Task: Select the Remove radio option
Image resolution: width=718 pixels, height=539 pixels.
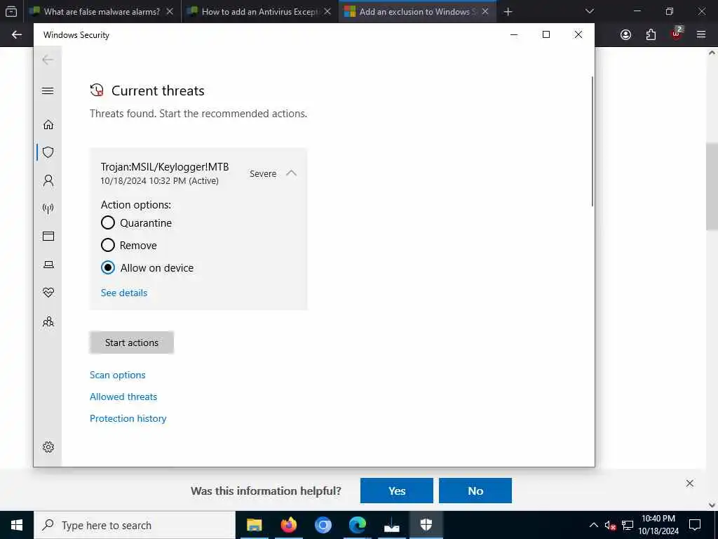Action: (x=107, y=245)
